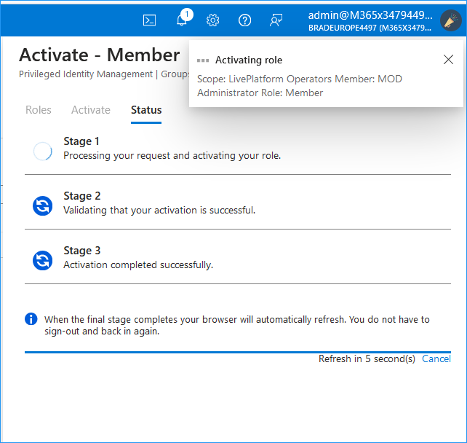Click the admin account name
Viewport: 467px width, 443px height.
pos(370,15)
